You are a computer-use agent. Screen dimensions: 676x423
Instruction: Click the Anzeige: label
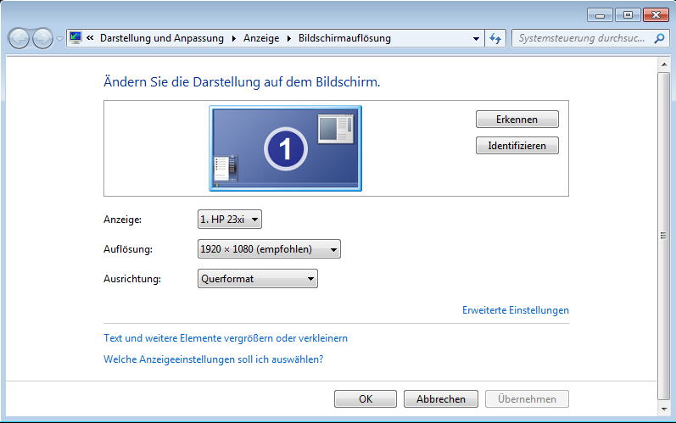(122, 220)
